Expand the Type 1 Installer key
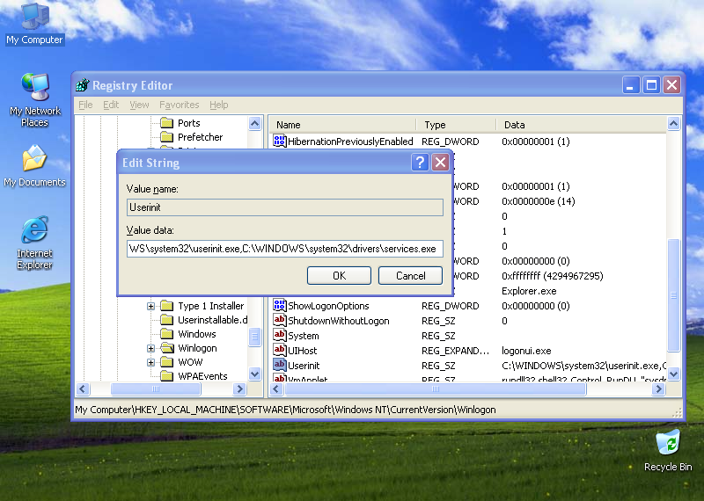This screenshot has width=704, height=501. pyautogui.click(x=150, y=306)
